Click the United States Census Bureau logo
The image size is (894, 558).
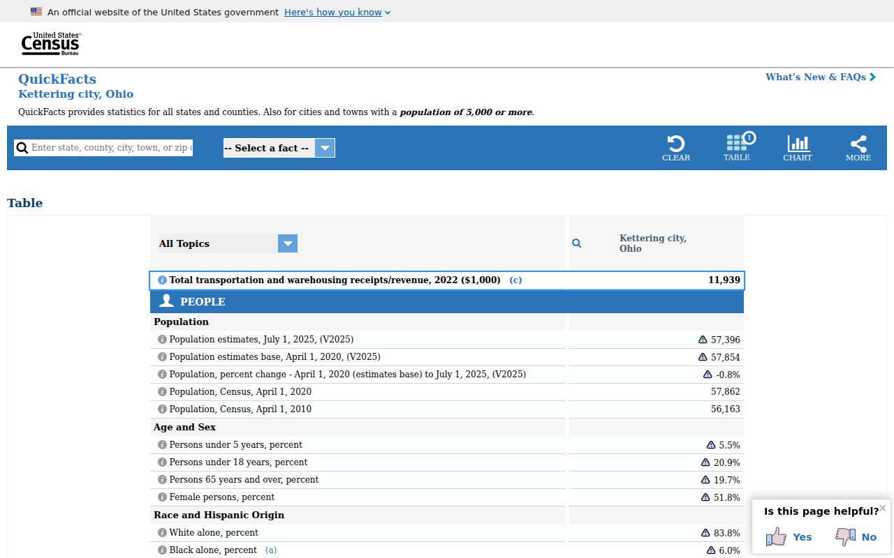pos(51,44)
